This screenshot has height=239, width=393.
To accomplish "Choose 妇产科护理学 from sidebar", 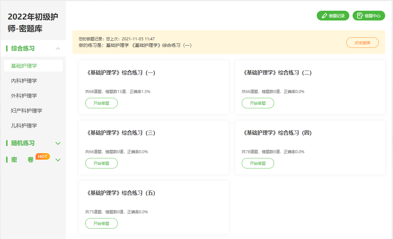I will (x=27, y=111).
